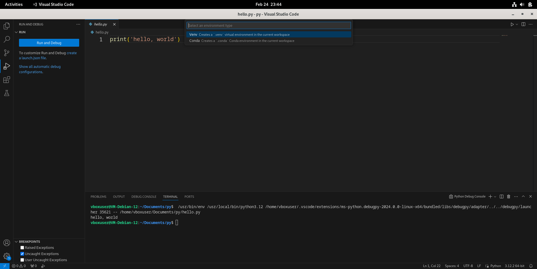Viewport: 537px width, 269px height.
Task: Click the hello.py breadcrumb
Action: tap(100, 32)
